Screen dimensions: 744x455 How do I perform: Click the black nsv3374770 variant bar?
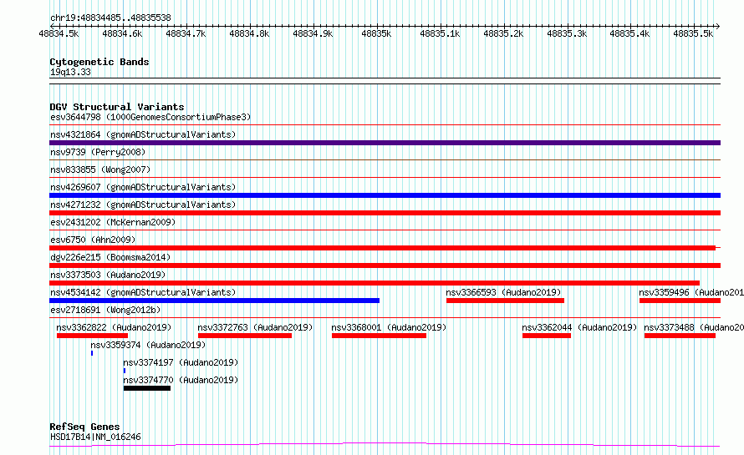click(x=147, y=388)
